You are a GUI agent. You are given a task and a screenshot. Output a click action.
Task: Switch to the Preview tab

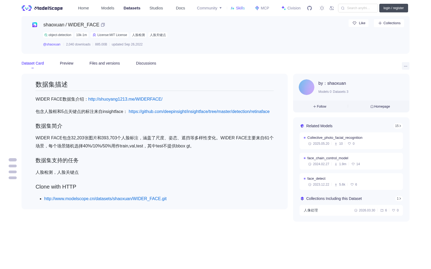[67, 63]
